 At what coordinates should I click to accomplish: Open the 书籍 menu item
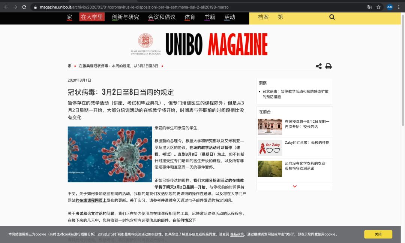210,17
